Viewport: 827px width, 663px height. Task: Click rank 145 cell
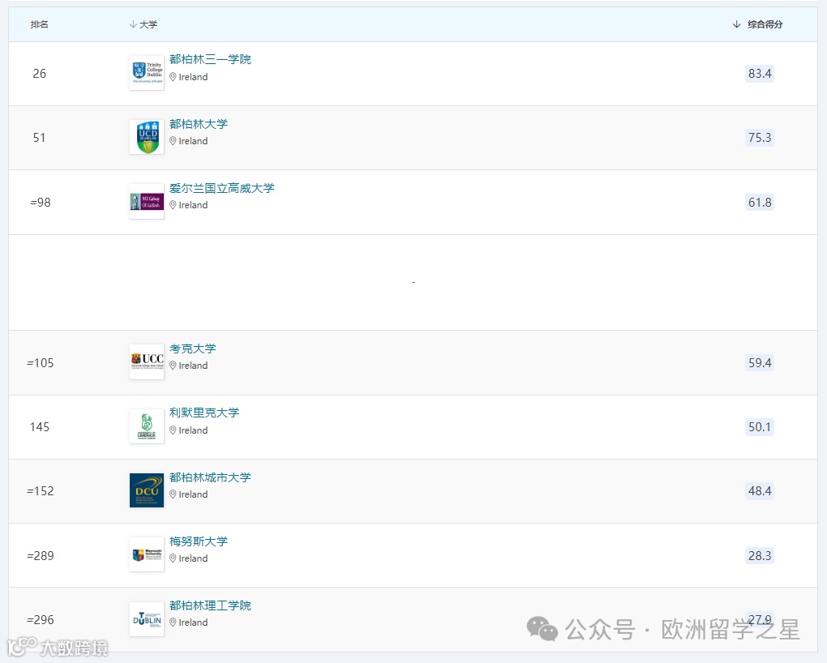40,426
